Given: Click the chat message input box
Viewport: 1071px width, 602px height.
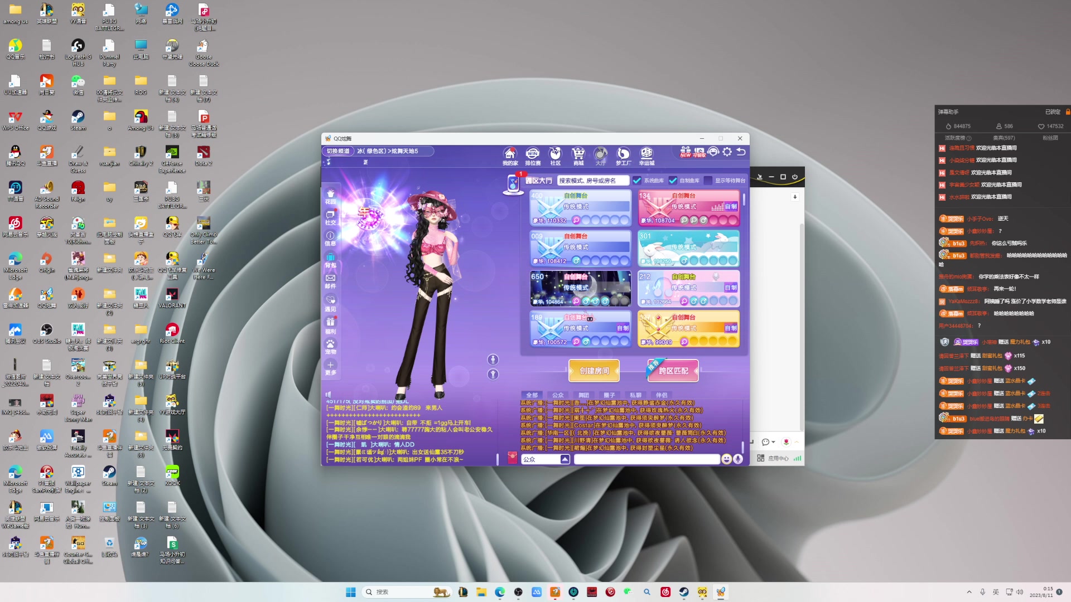Looking at the screenshot, I should [647, 459].
